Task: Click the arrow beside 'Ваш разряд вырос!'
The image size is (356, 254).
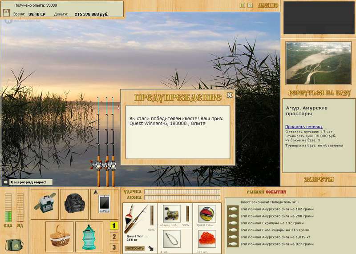Action: coord(5,182)
